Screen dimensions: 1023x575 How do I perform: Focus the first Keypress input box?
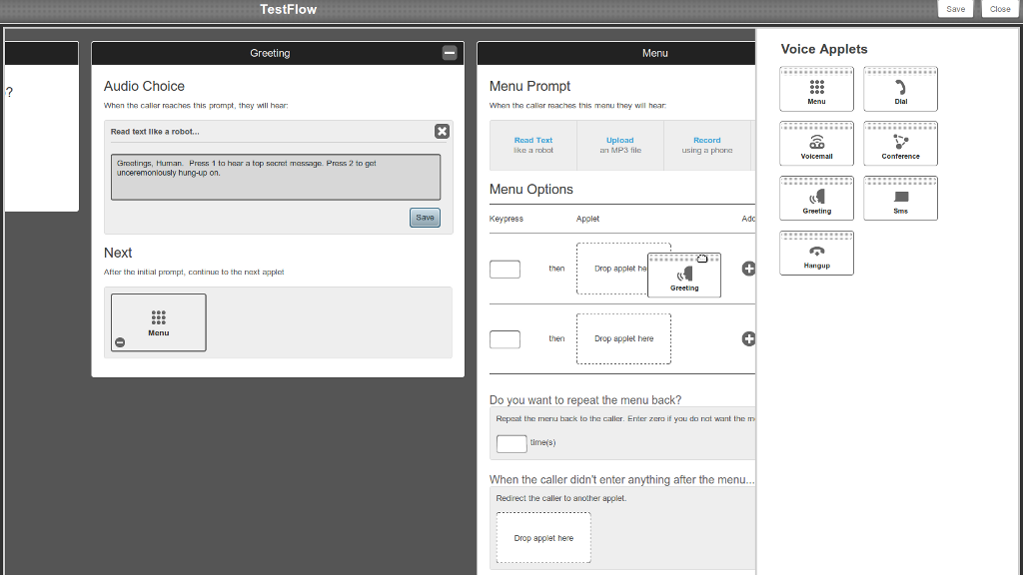[x=505, y=270]
